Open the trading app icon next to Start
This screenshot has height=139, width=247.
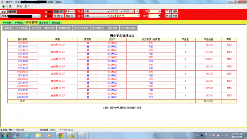pyautogui.click(x=16, y=136)
